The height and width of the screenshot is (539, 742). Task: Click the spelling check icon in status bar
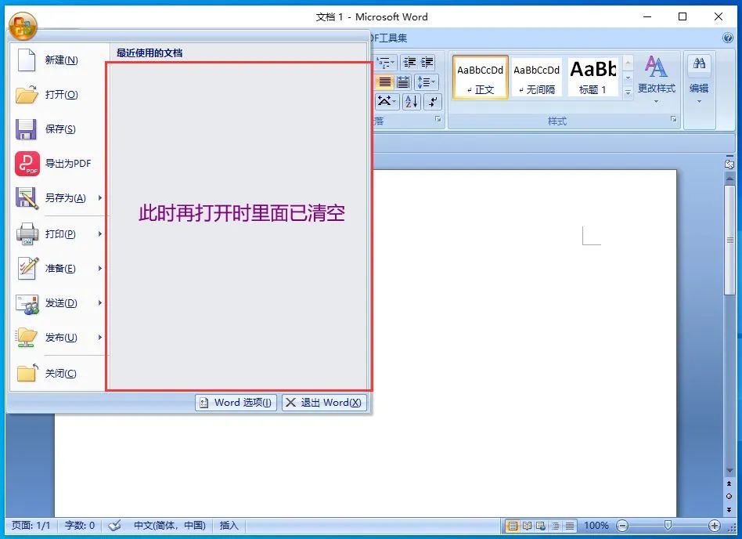click(x=114, y=526)
